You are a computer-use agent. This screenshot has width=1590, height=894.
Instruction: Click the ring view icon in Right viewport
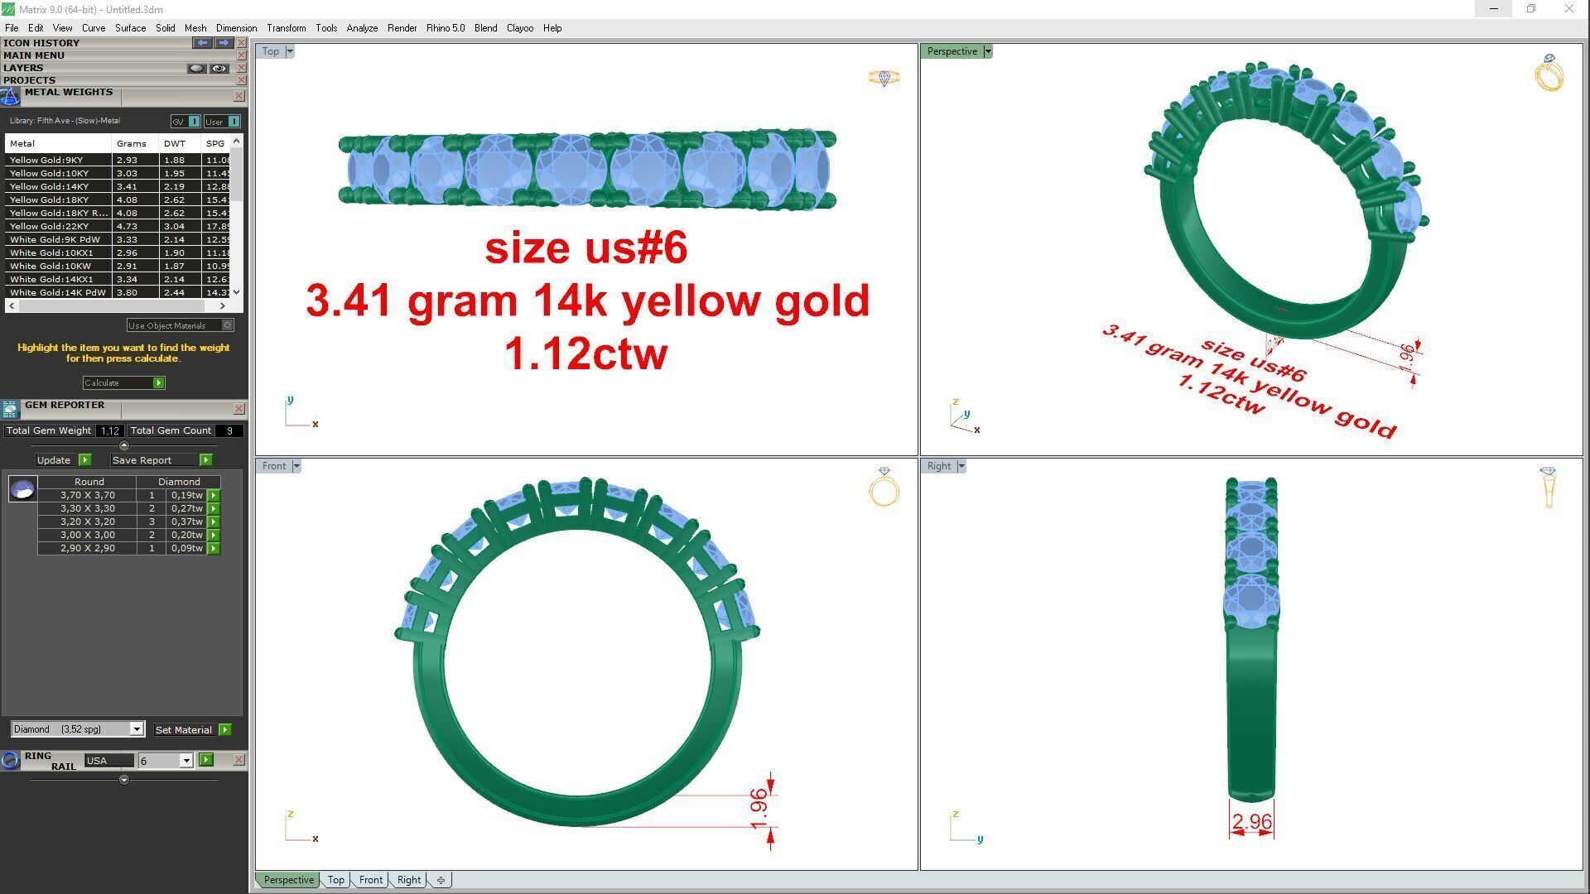coord(1548,487)
